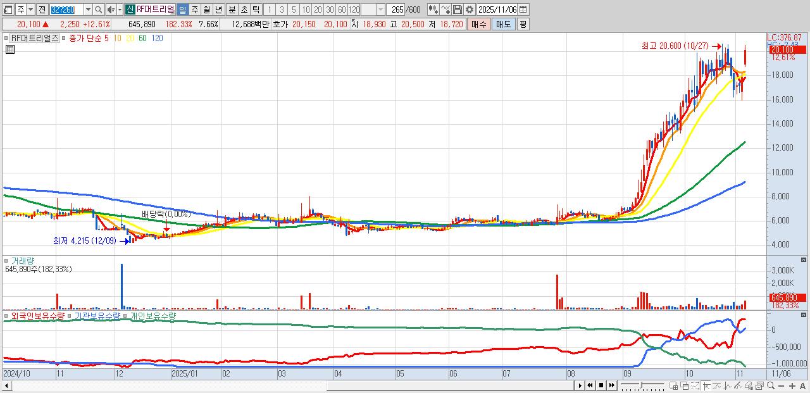Screen dimensions: 810x393
Task: Click the 전 button in top toolbar
Action: 42,9
